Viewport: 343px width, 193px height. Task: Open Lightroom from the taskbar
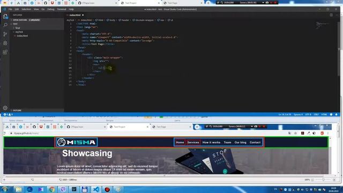(x=74, y=189)
